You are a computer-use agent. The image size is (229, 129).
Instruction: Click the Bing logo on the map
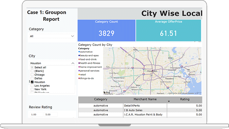click(x=107, y=92)
